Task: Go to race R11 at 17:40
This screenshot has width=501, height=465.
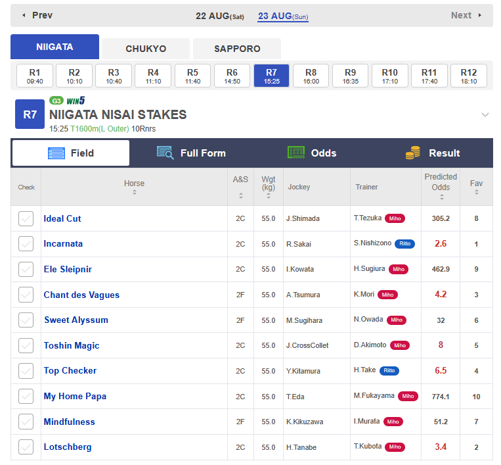Action: 429,76
